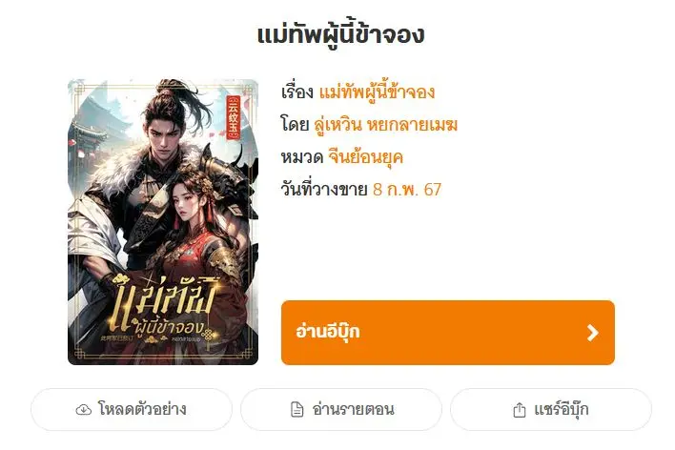Click the document icon beside อ่านรายตอน
Viewport: 675px width, 450px height.
click(x=297, y=410)
